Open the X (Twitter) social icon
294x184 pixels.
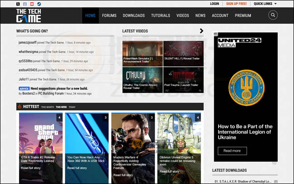pos(18,4)
